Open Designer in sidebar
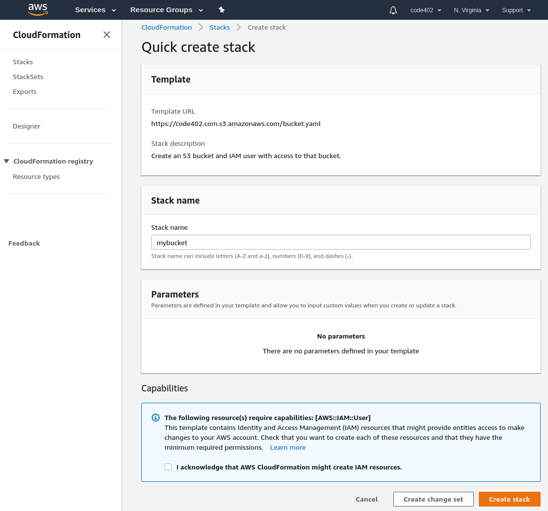Screen dimensions: 548x511 pos(27,126)
